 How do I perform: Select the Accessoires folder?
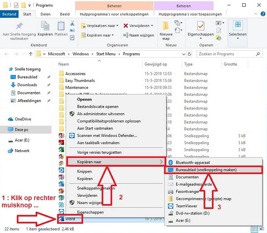(75, 74)
